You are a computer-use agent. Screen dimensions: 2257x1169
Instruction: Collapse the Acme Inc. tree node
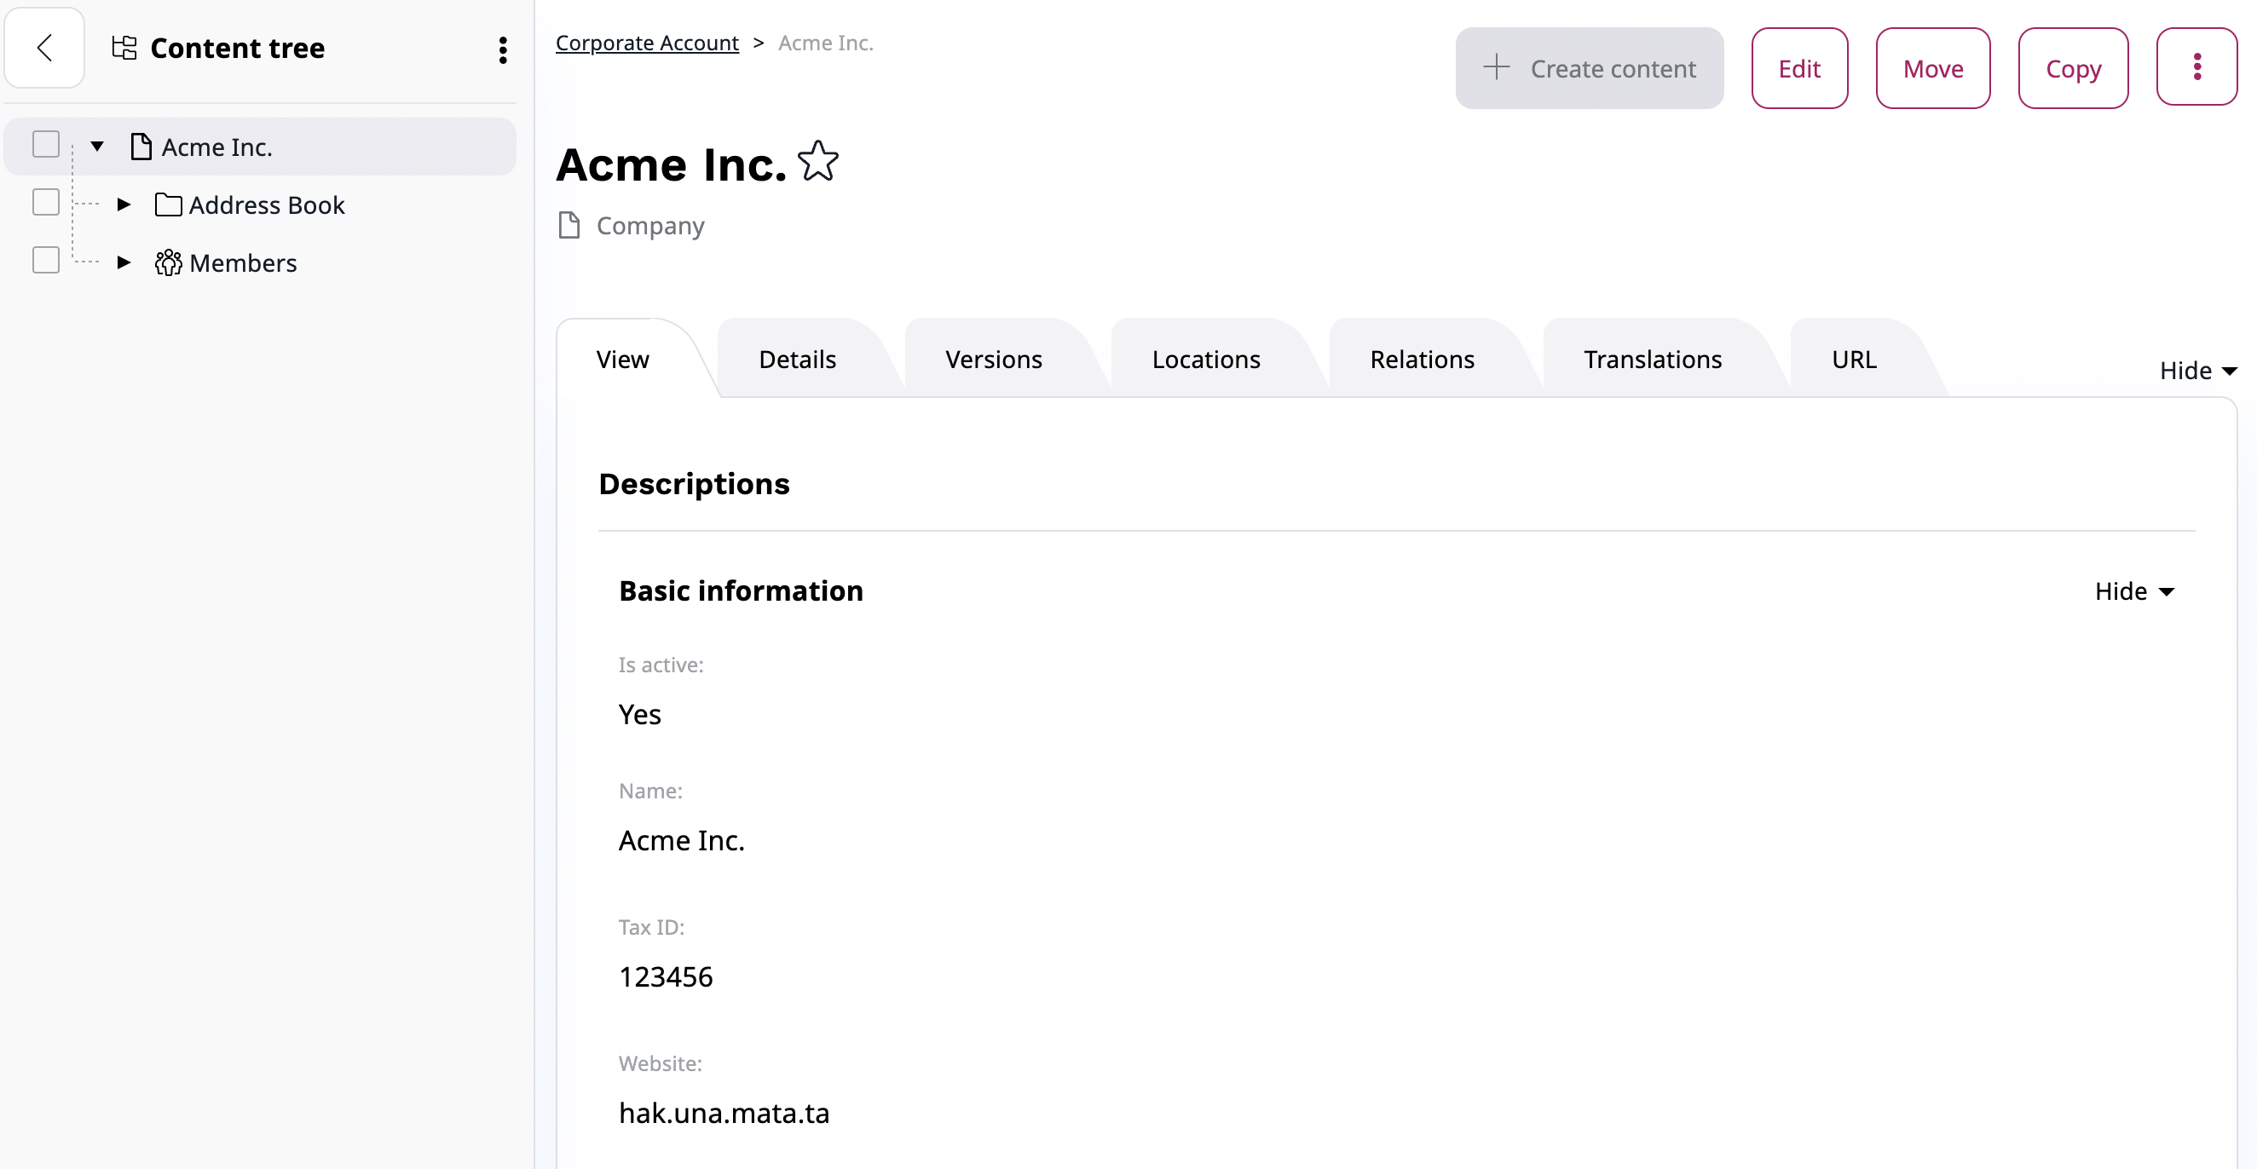pyautogui.click(x=97, y=147)
